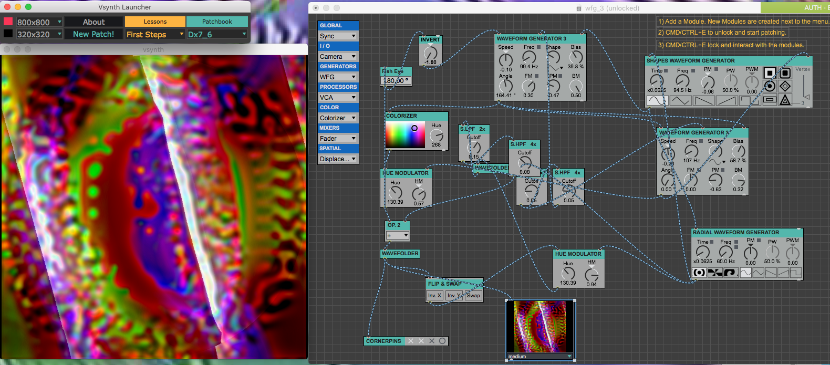Open the Fader dropdown under Mixers
The height and width of the screenshot is (365, 830).
click(338, 138)
